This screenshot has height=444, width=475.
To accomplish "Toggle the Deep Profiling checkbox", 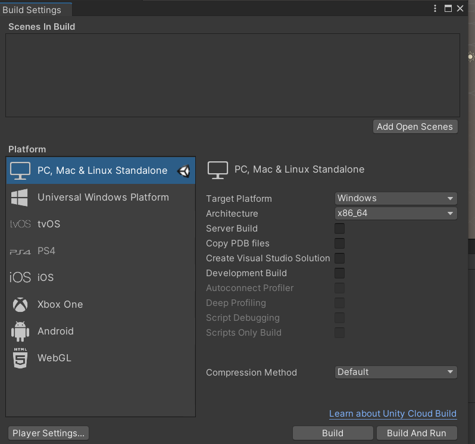I will [340, 302].
